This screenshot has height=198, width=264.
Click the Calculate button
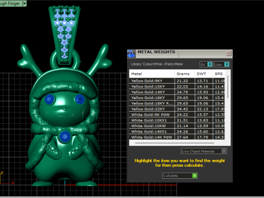coord(179,175)
